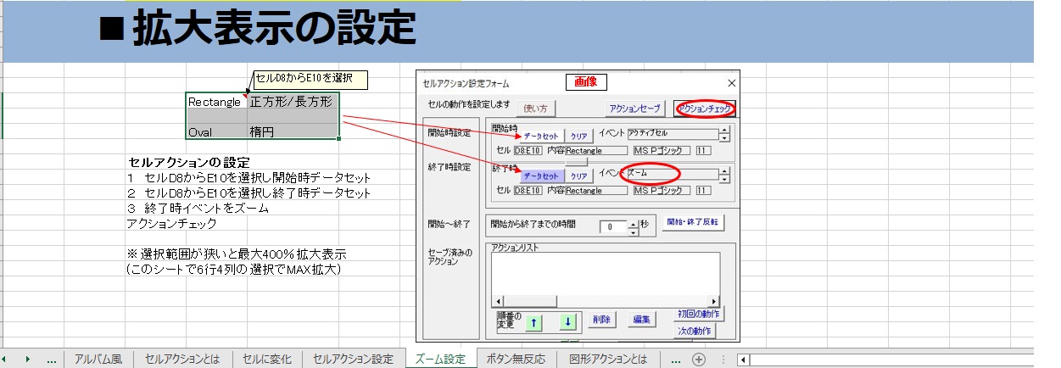Image resolution: width=1061 pixels, height=368 pixels.
Task: Close the セルアクション設定フォーム dialog
Action: click(732, 82)
